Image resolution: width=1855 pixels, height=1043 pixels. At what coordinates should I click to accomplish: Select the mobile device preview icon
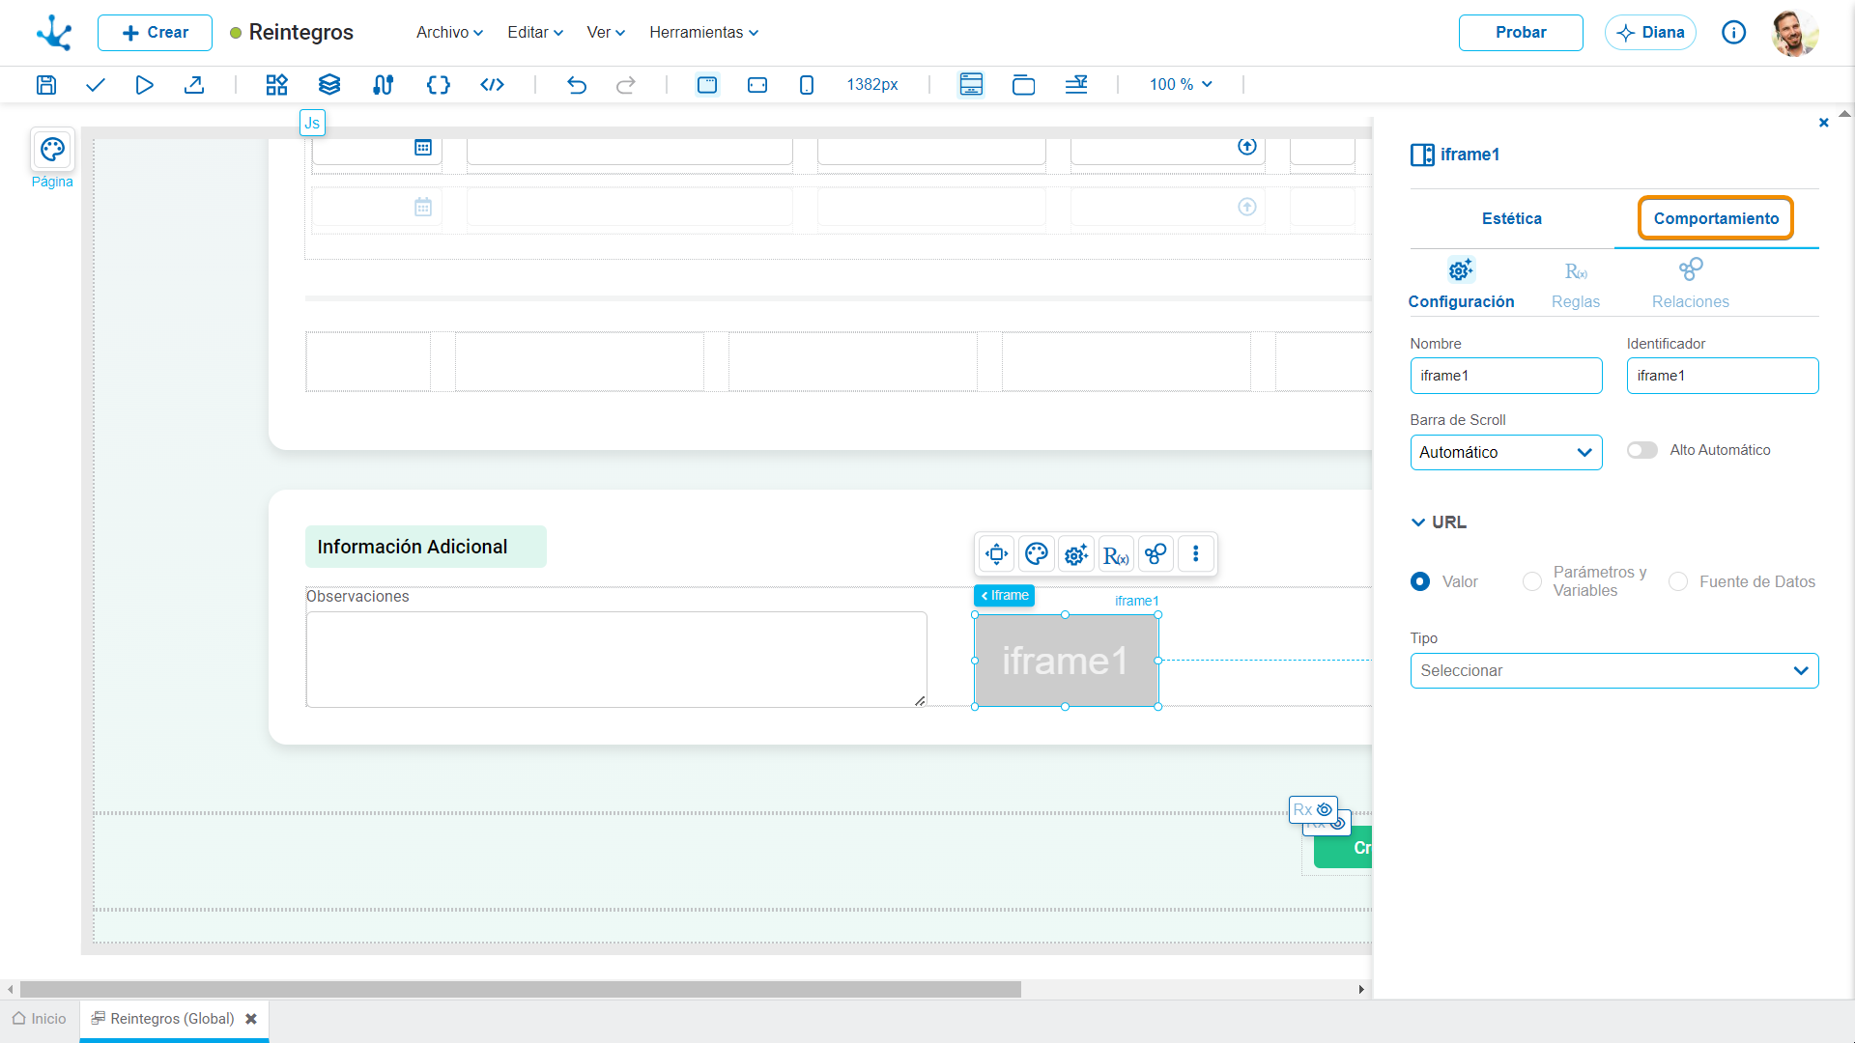[x=807, y=85]
